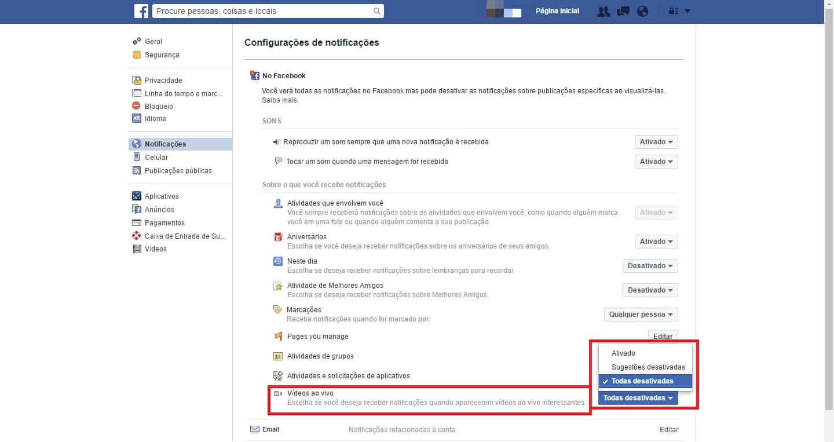834x442 pixels.
Task: Click the Neste dia clock icon
Action: [x=278, y=261]
